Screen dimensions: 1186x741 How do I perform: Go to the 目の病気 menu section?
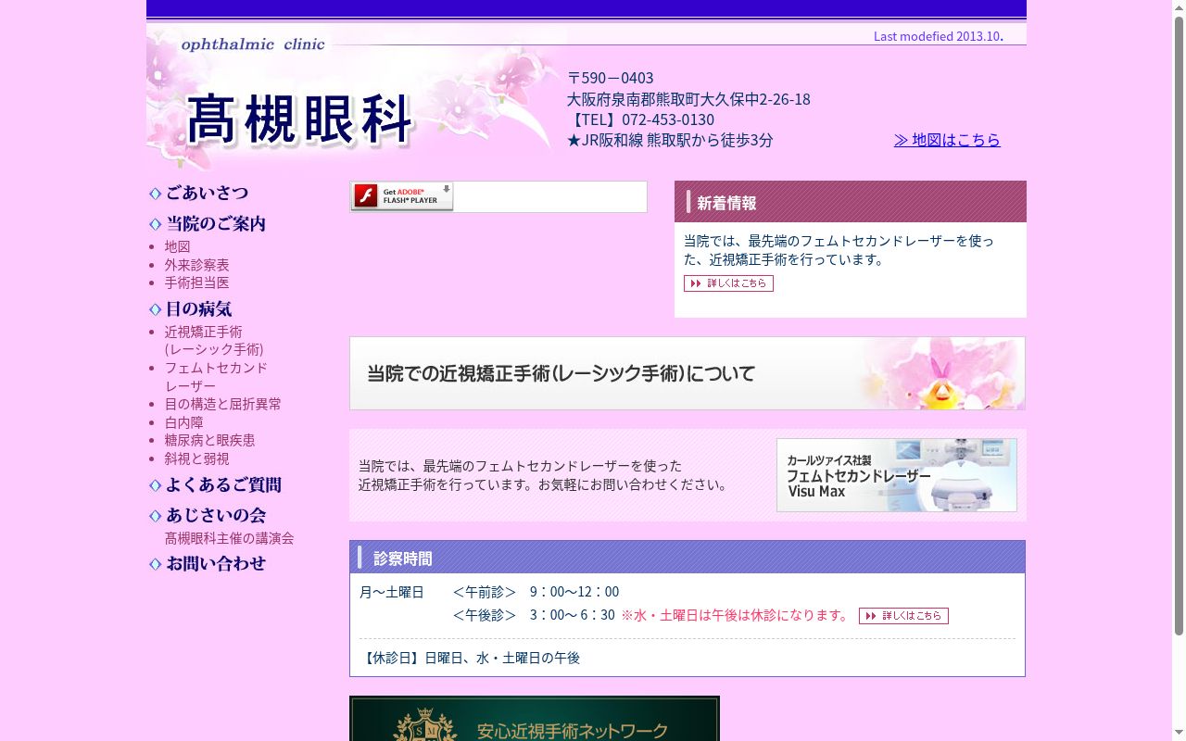pyautogui.click(x=190, y=308)
